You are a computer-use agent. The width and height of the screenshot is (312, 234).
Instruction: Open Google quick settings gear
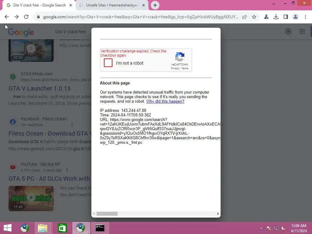tap(288, 31)
